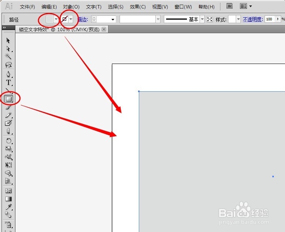Open the 效果(C) menu
The height and width of the screenshot is (232, 285).
(x=138, y=7)
